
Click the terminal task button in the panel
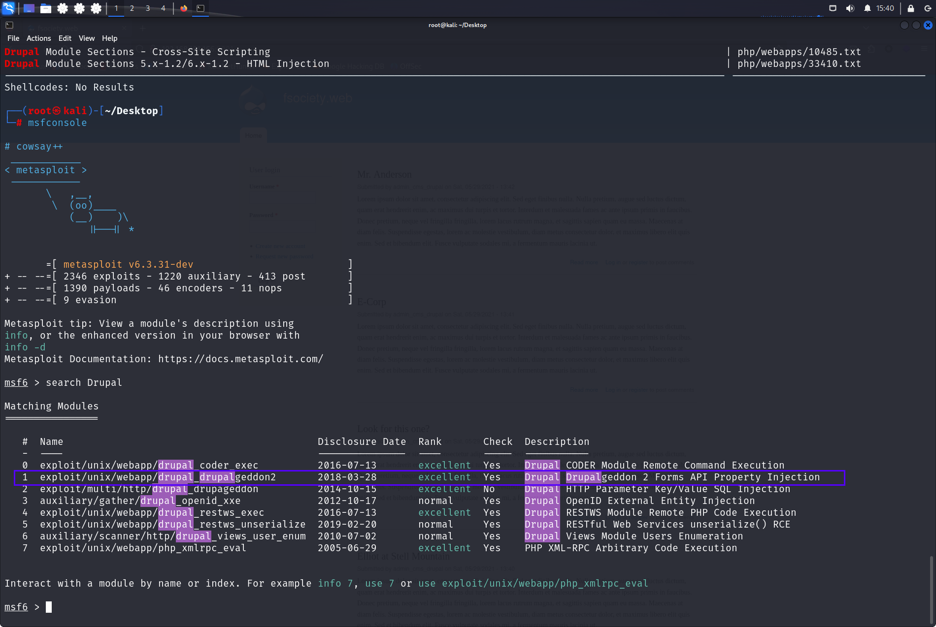click(201, 8)
